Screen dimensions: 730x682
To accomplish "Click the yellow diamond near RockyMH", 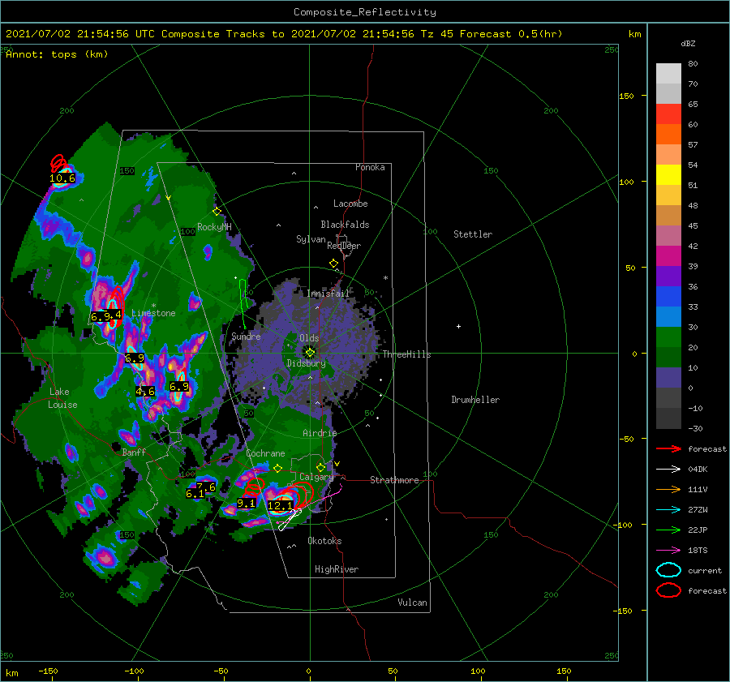I will [217, 212].
